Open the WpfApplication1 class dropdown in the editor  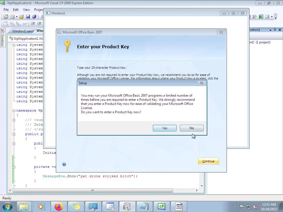tap(26, 38)
